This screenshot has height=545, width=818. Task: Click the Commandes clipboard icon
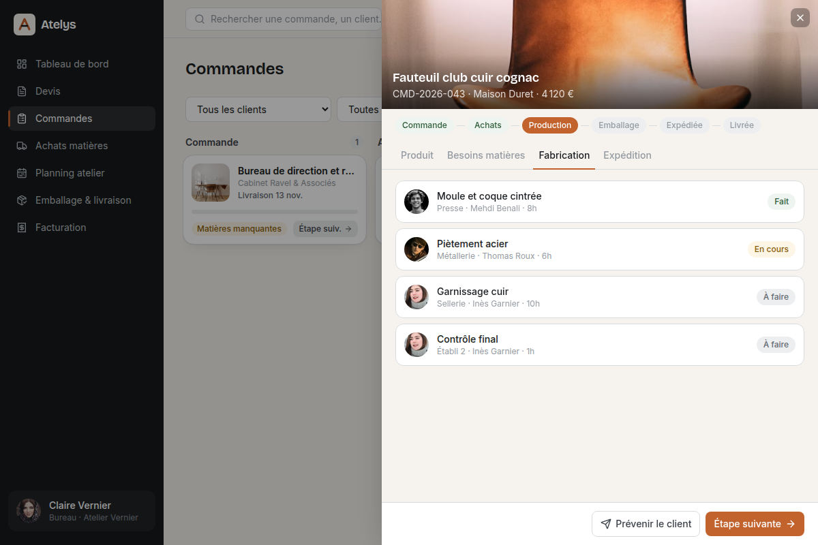tap(22, 119)
